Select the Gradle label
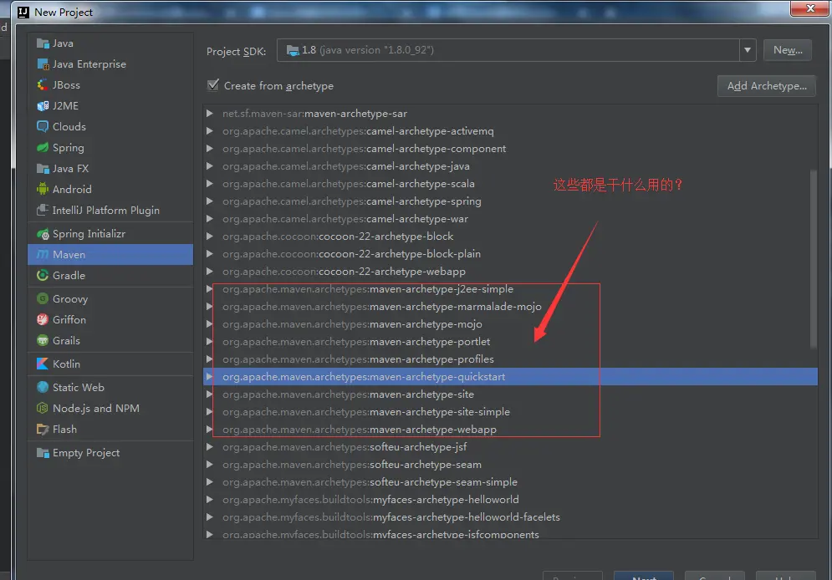832x580 pixels. 69,276
